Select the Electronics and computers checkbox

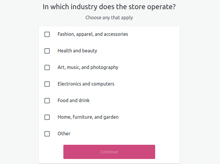(x=47, y=84)
